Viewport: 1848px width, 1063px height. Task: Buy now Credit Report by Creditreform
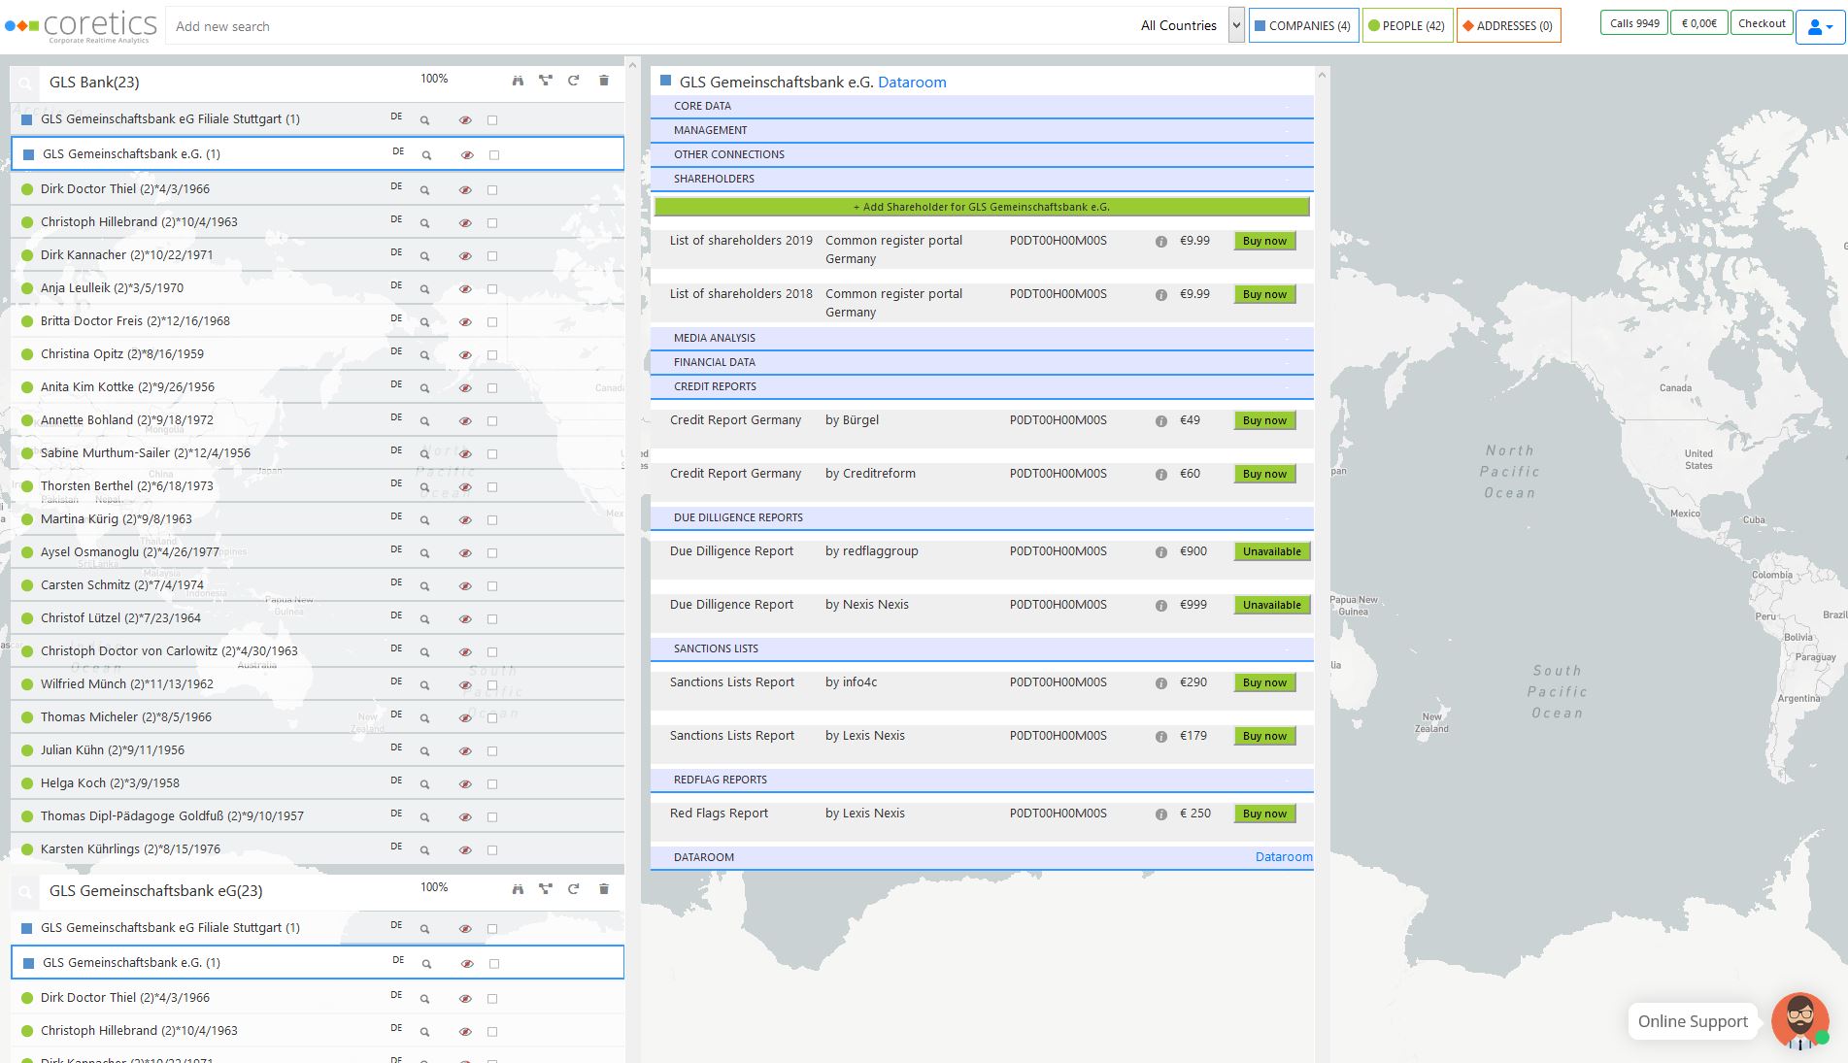[x=1264, y=474]
